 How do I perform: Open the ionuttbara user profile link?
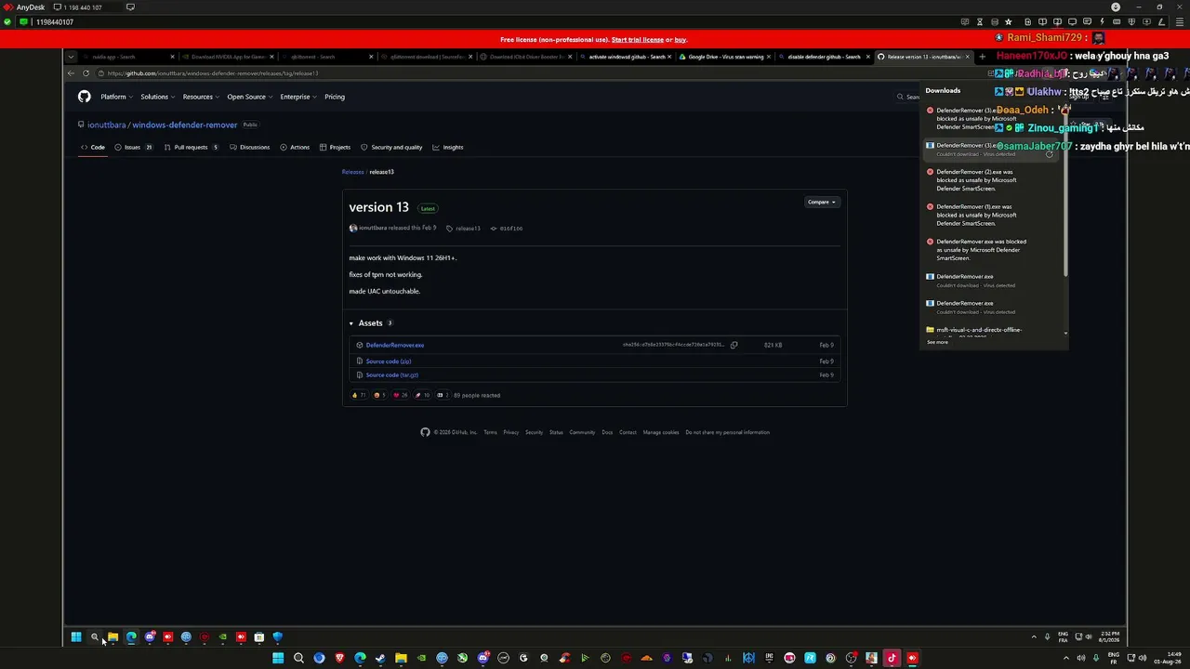[x=106, y=125]
